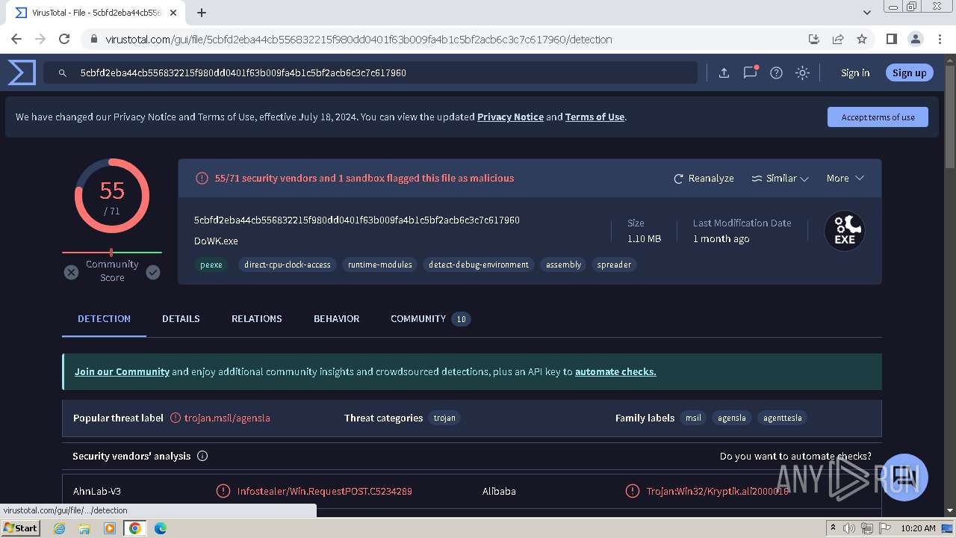Click the Sign up button
956x538 pixels.
pyautogui.click(x=909, y=72)
